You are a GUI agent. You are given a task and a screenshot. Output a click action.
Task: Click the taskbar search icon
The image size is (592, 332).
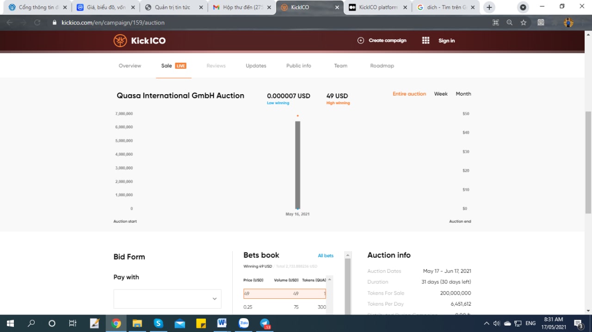(x=31, y=323)
